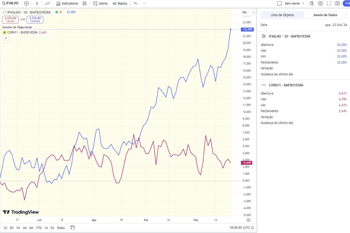Click the Publish button
This screenshot has width=350, height=233.
click(x=346, y=4)
